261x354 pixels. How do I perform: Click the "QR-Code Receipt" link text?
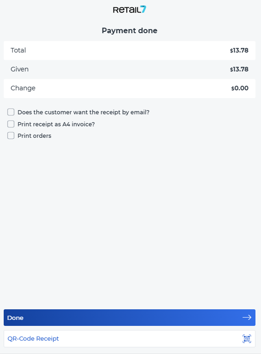click(33, 339)
